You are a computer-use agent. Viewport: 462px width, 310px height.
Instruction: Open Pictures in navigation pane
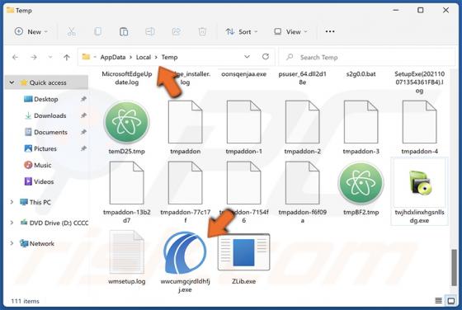click(45, 148)
